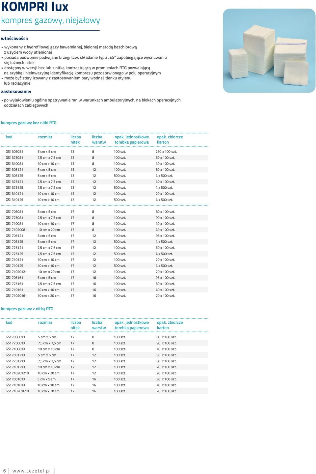Image resolution: width=316 pixels, height=474 pixels.
Task: Click the 'zastosowanie:' heading
Action: [16, 92]
